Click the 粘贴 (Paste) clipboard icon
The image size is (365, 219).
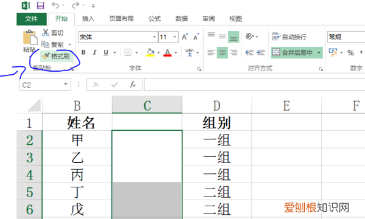pyautogui.click(x=30, y=37)
